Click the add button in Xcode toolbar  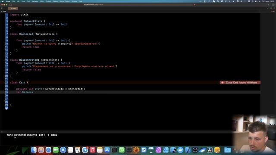(268, 5)
